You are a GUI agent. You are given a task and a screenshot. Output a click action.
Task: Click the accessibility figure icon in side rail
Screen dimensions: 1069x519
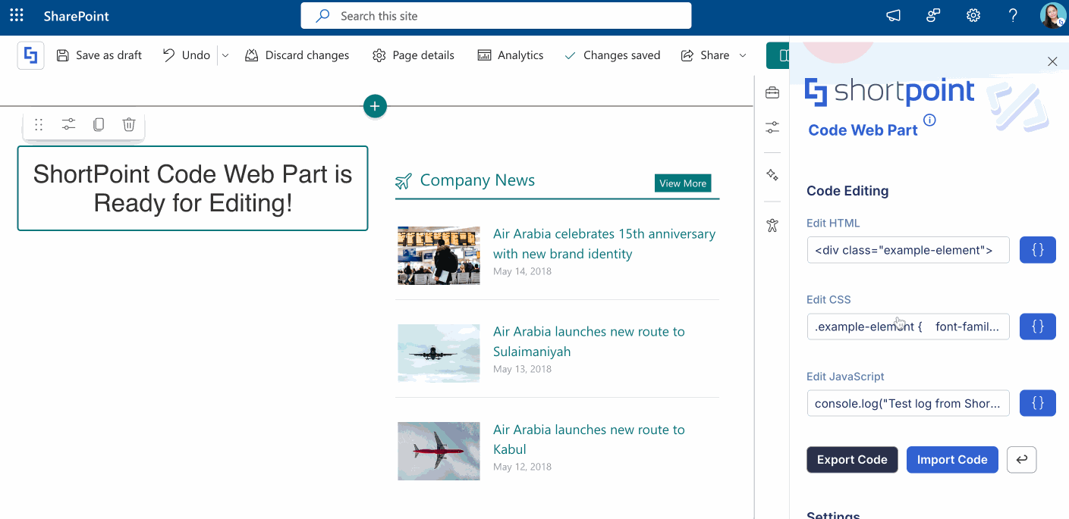tap(772, 225)
